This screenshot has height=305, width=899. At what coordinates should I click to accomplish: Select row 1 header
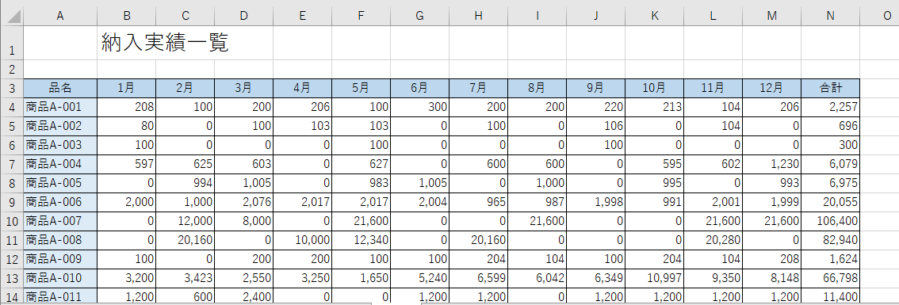click(11, 43)
